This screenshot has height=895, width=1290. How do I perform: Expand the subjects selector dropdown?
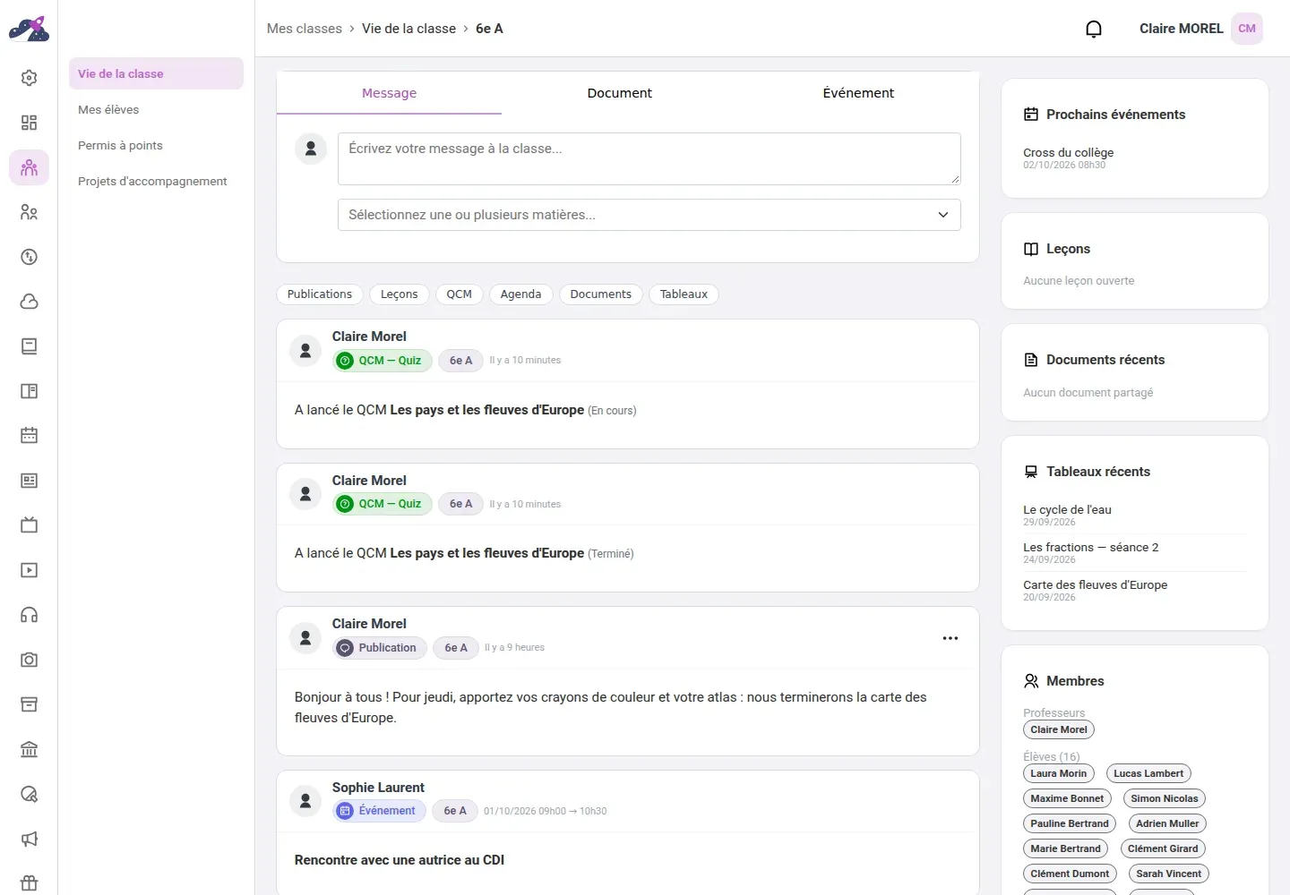click(x=649, y=215)
